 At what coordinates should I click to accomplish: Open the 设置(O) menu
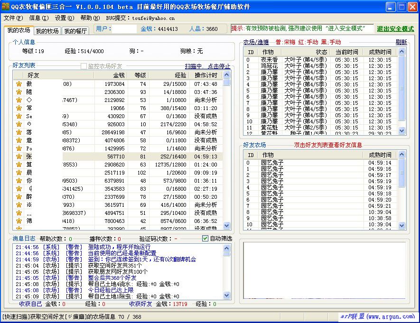(65, 18)
